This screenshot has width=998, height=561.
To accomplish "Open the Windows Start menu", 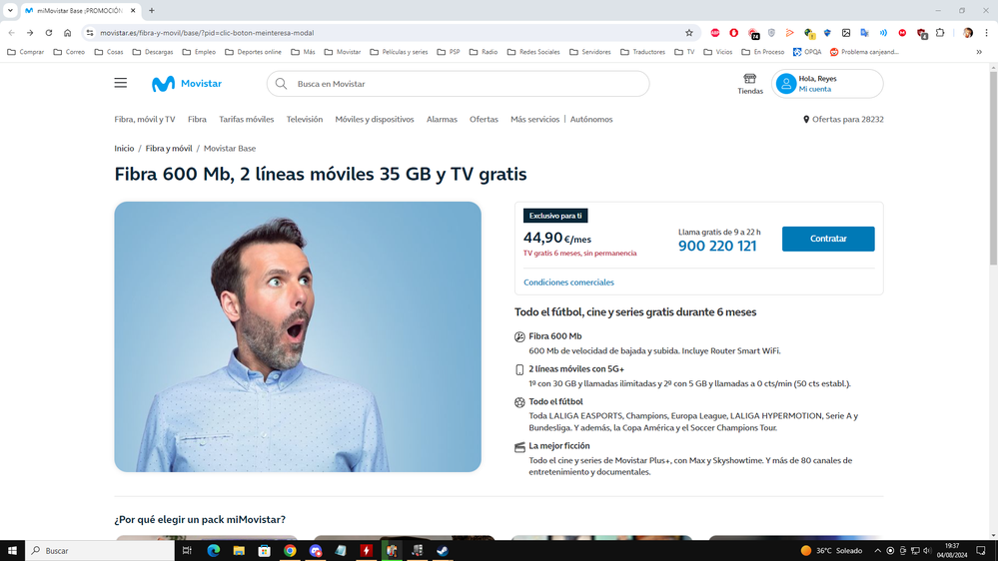I will [x=12, y=550].
